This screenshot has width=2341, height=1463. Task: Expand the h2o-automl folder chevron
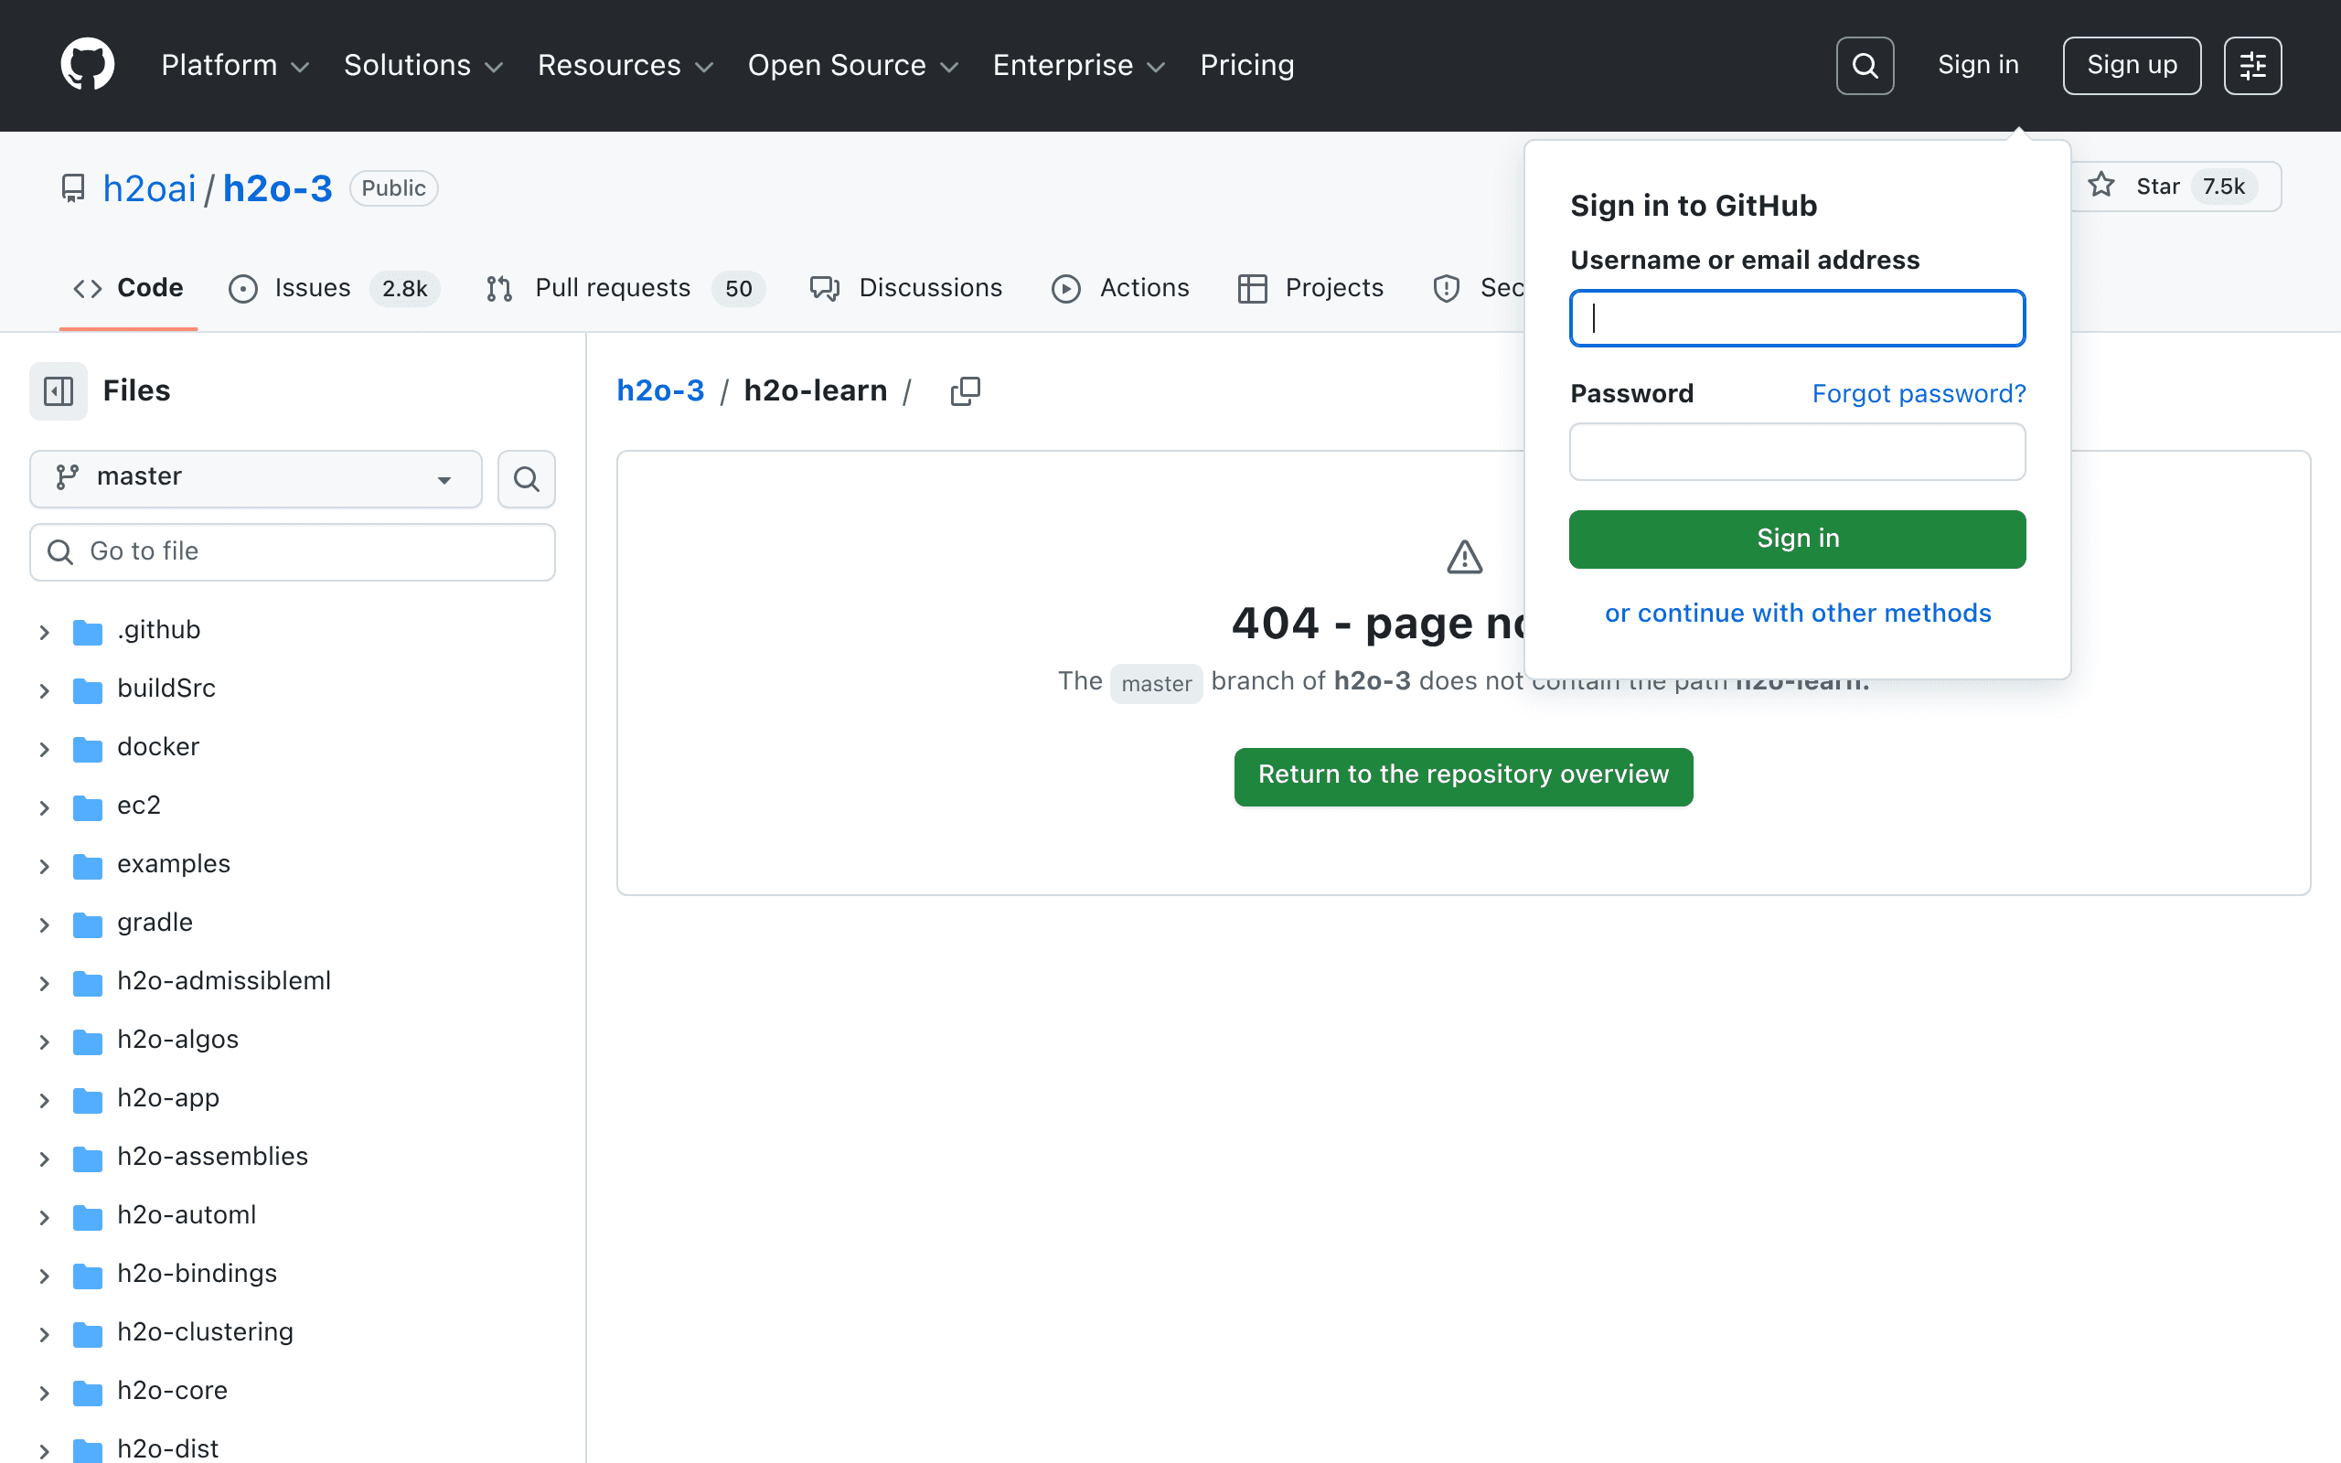(x=45, y=1217)
